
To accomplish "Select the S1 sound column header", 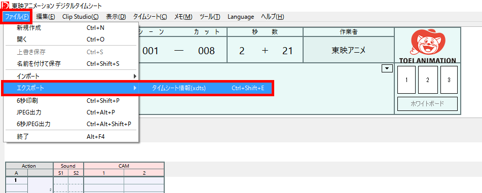I will tap(60, 173).
